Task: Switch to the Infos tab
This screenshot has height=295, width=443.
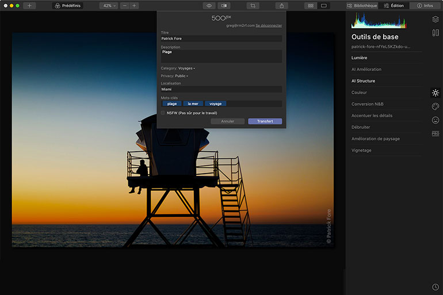Action: tap(425, 6)
